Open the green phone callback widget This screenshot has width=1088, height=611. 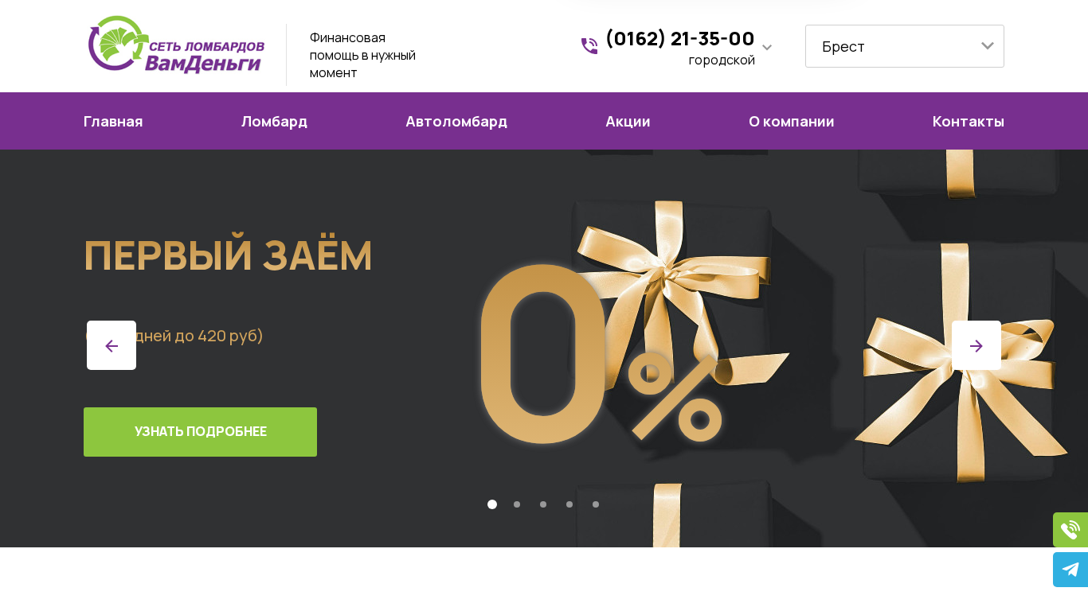[x=1070, y=530]
